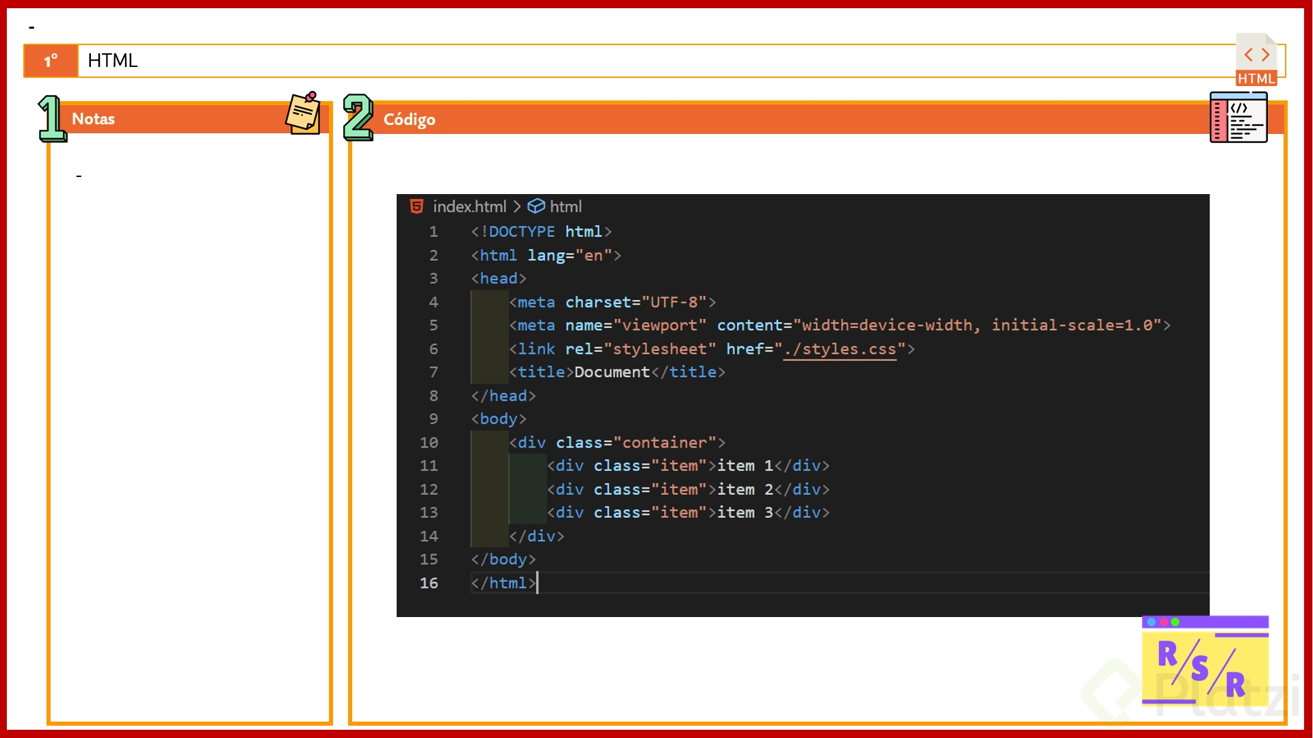Viewport: 1313px width, 738px height.
Task: Click the code editor icon in Código header
Action: point(1238,118)
